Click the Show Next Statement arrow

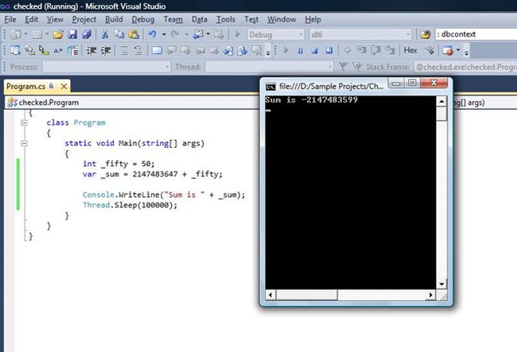348,50
